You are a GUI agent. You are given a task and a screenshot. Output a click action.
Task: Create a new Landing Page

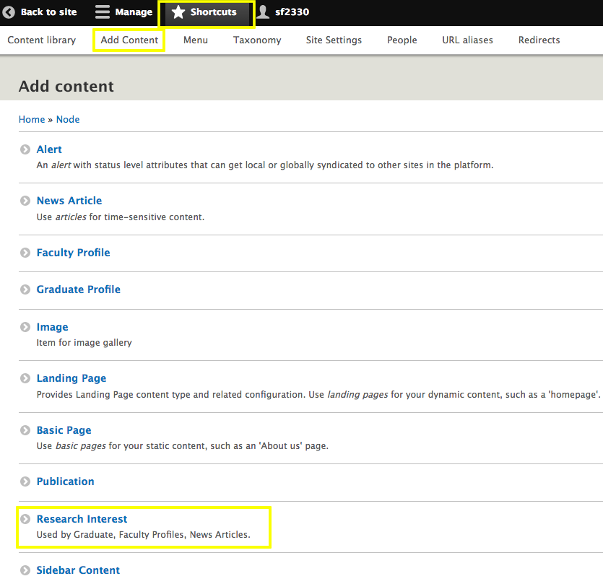[x=71, y=378]
